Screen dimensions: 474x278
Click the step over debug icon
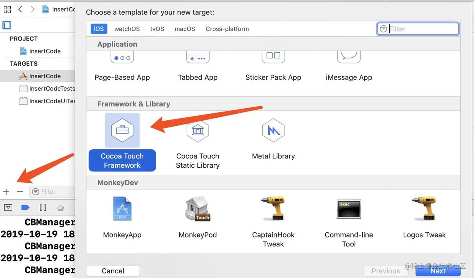[x=60, y=207]
